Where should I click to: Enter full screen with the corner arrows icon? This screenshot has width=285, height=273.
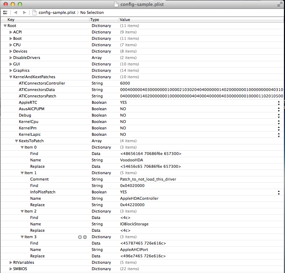(280, 5)
